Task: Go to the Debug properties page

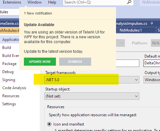Action: [8, 72]
